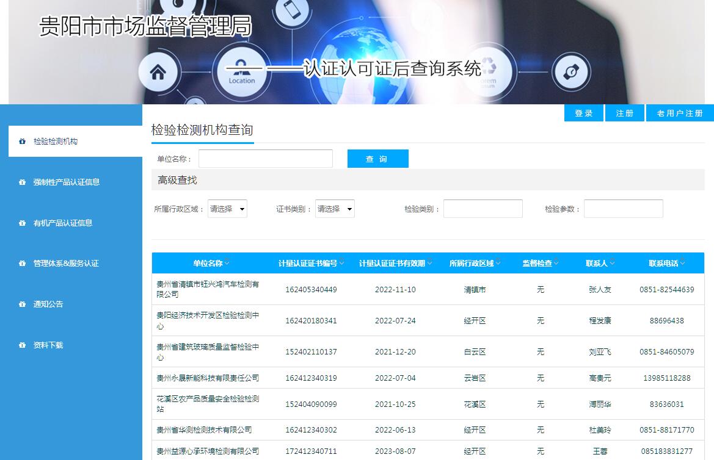Viewport: 714px width, 460px height.
Task: Open 强制性产品认证信息 menu item
Action: coord(67,182)
